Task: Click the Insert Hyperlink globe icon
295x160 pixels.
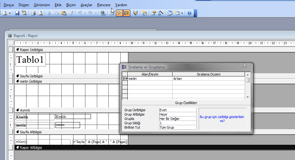Action: (103, 13)
